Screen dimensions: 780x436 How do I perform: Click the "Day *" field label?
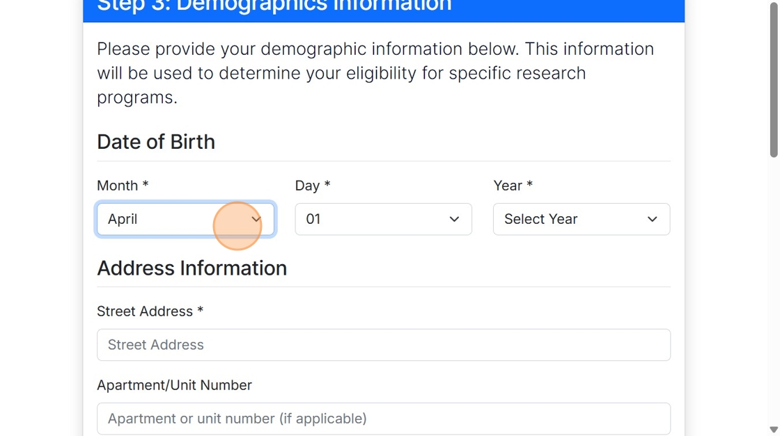313,186
